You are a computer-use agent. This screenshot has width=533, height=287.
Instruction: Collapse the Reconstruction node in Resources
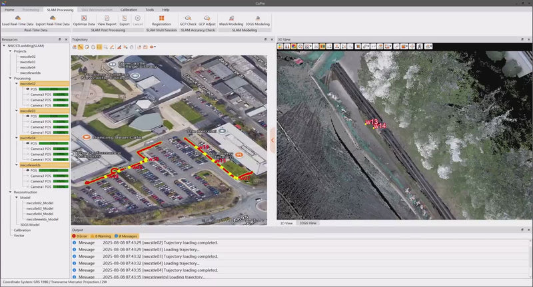[x=10, y=192]
